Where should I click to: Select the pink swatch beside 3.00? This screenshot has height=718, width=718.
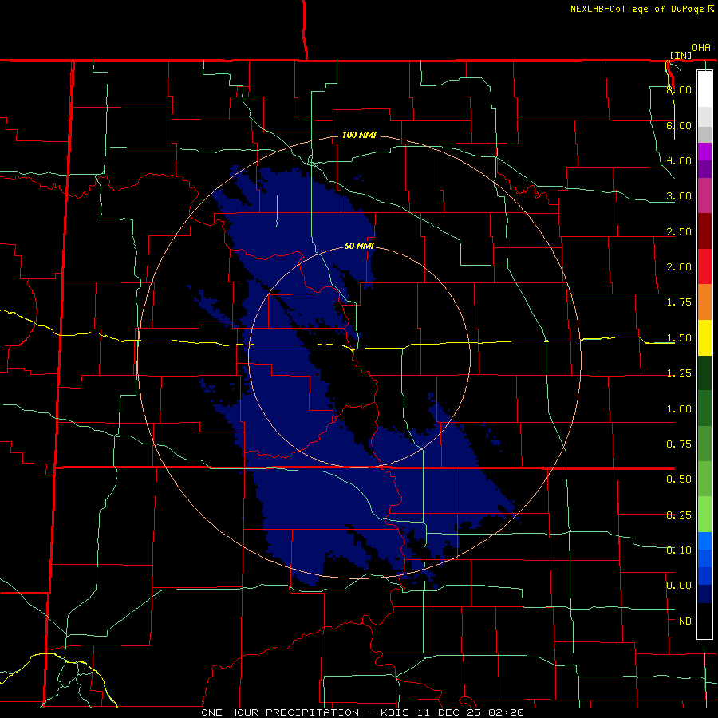tap(704, 195)
